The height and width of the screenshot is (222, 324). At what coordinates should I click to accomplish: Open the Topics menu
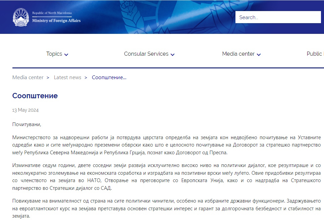(54, 54)
